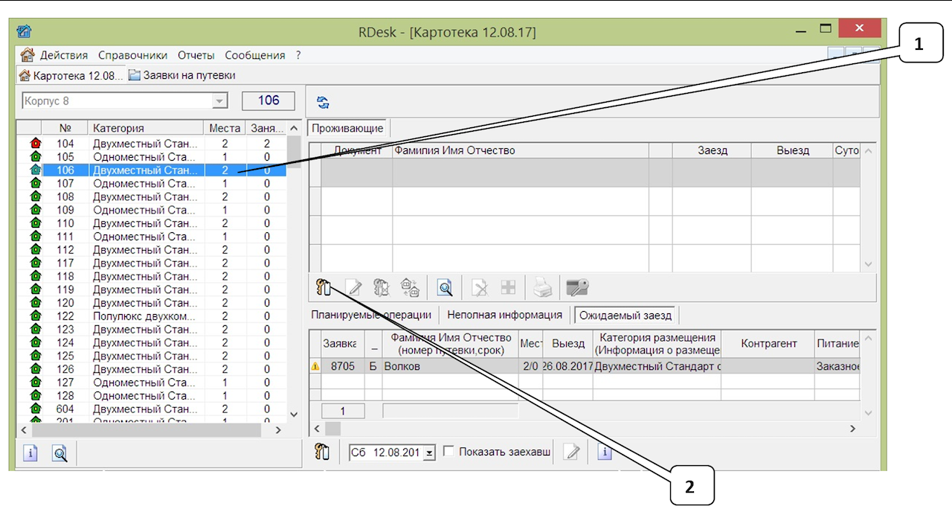Click the check-in keys icon above tabs
952x515 pixels.
pos(323,287)
